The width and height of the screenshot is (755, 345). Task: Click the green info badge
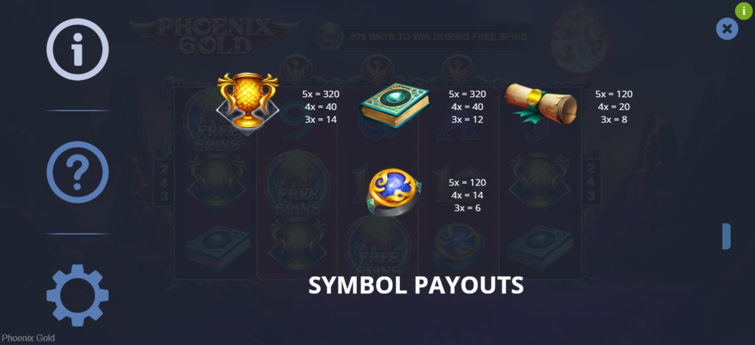tap(744, 11)
